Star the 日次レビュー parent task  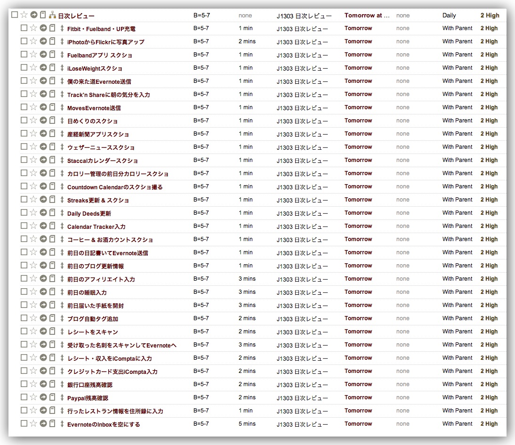coord(24,15)
